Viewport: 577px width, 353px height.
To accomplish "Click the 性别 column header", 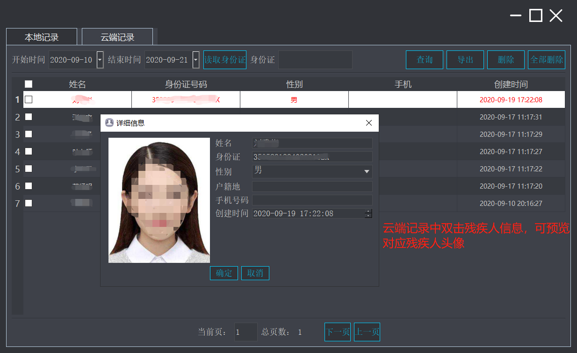I will [x=295, y=85].
